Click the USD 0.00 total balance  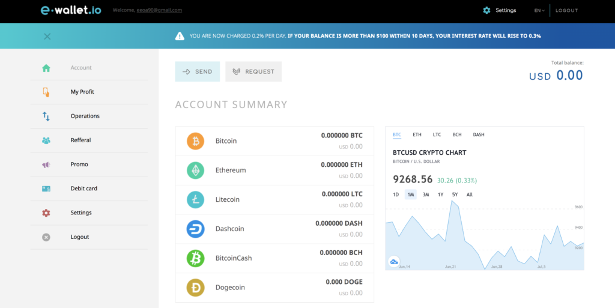(x=556, y=75)
